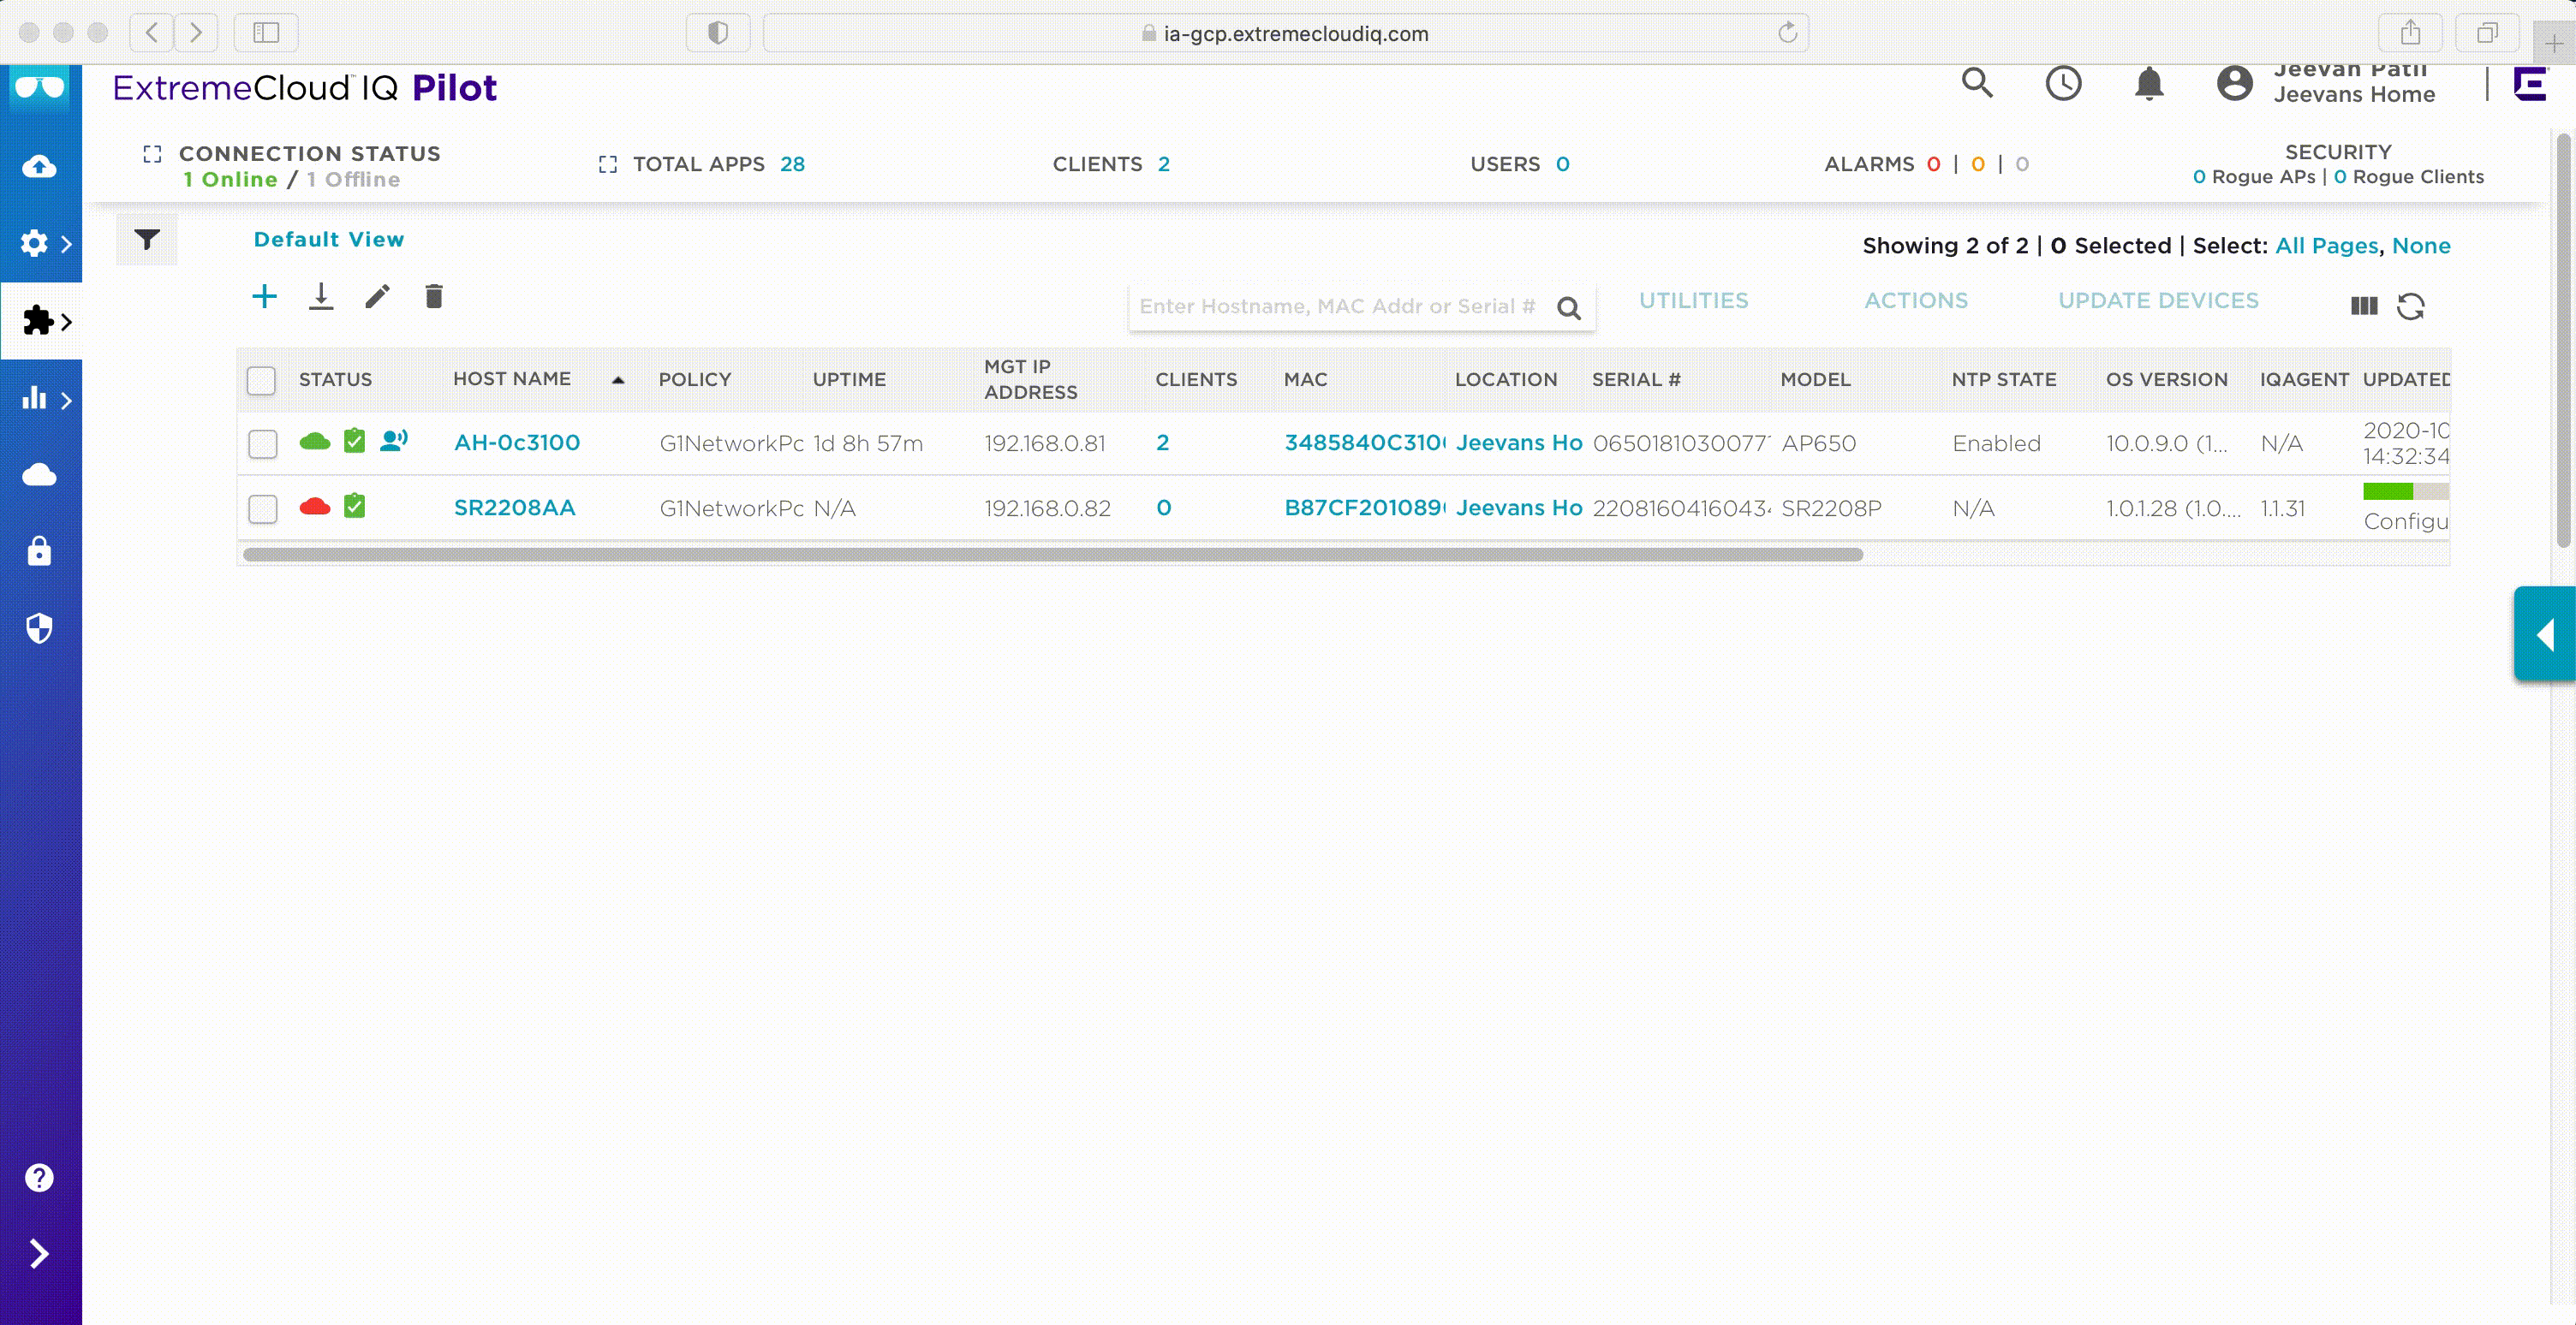This screenshot has height=1325, width=2576.
Task: Click the horizontal table scrollbar
Action: pos(1052,555)
